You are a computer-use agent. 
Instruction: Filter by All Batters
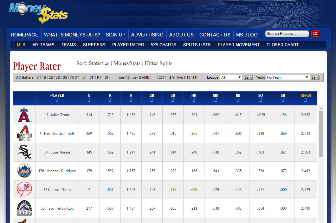coord(25,77)
